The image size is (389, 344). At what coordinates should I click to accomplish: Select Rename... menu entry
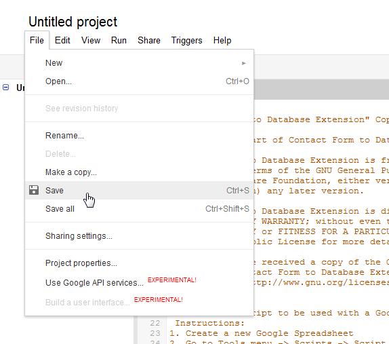pos(139,136)
